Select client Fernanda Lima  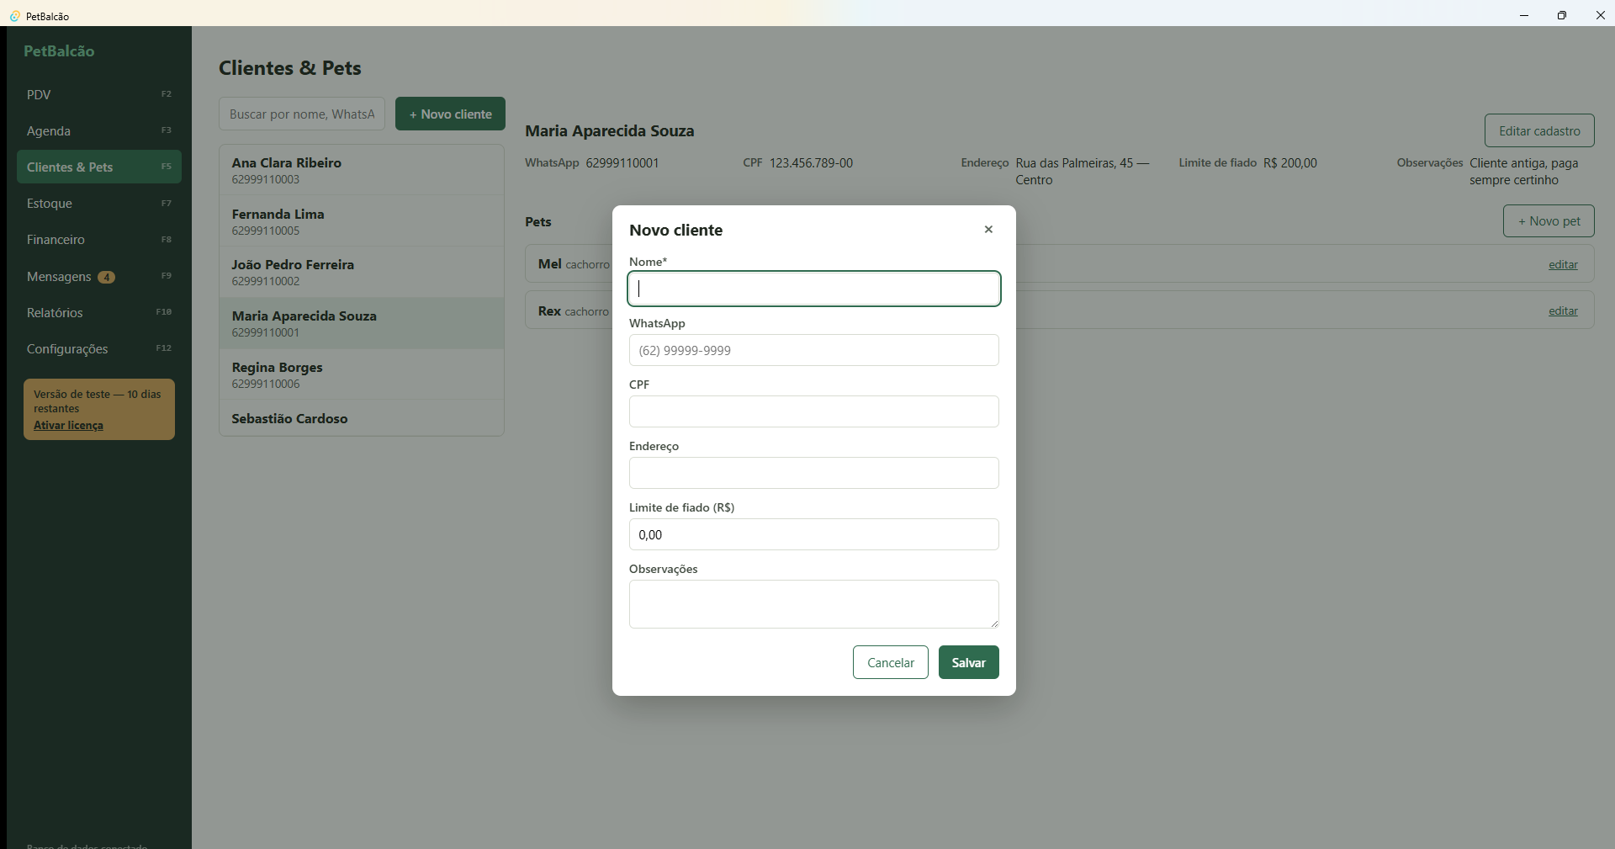pyautogui.click(x=362, y=221)
